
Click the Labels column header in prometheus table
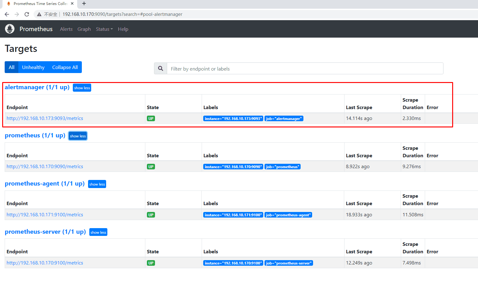click(211, 156)
